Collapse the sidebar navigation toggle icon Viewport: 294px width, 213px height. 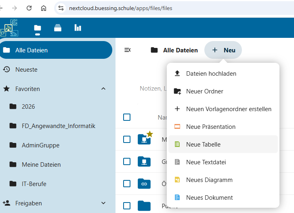tap(127, 50)
